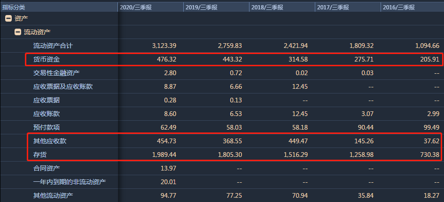
Task: Open the 流动资产合计 row label
Action: tap(53, 46)
